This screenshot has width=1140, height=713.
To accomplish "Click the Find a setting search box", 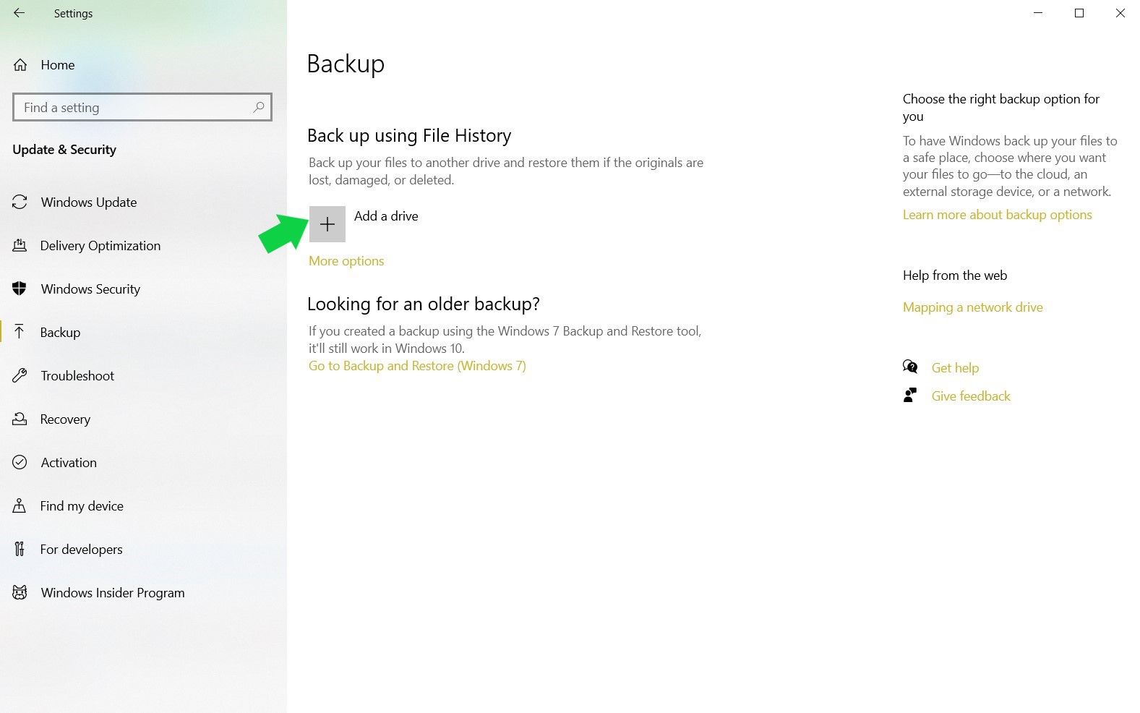I will click(x=134, y=108).
